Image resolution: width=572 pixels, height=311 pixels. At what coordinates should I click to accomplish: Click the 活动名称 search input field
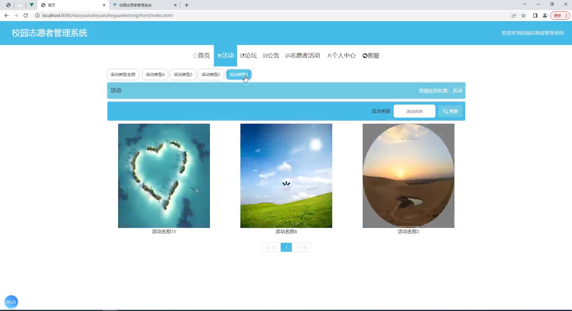(x=414, y=111)
